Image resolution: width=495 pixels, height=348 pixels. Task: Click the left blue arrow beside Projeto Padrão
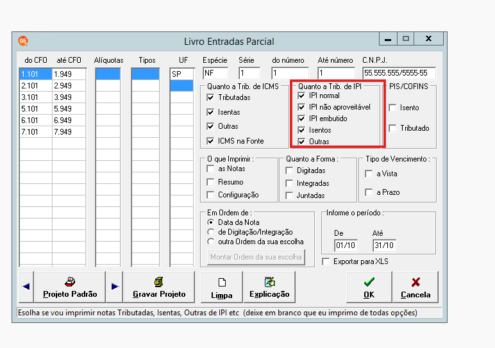26,286
